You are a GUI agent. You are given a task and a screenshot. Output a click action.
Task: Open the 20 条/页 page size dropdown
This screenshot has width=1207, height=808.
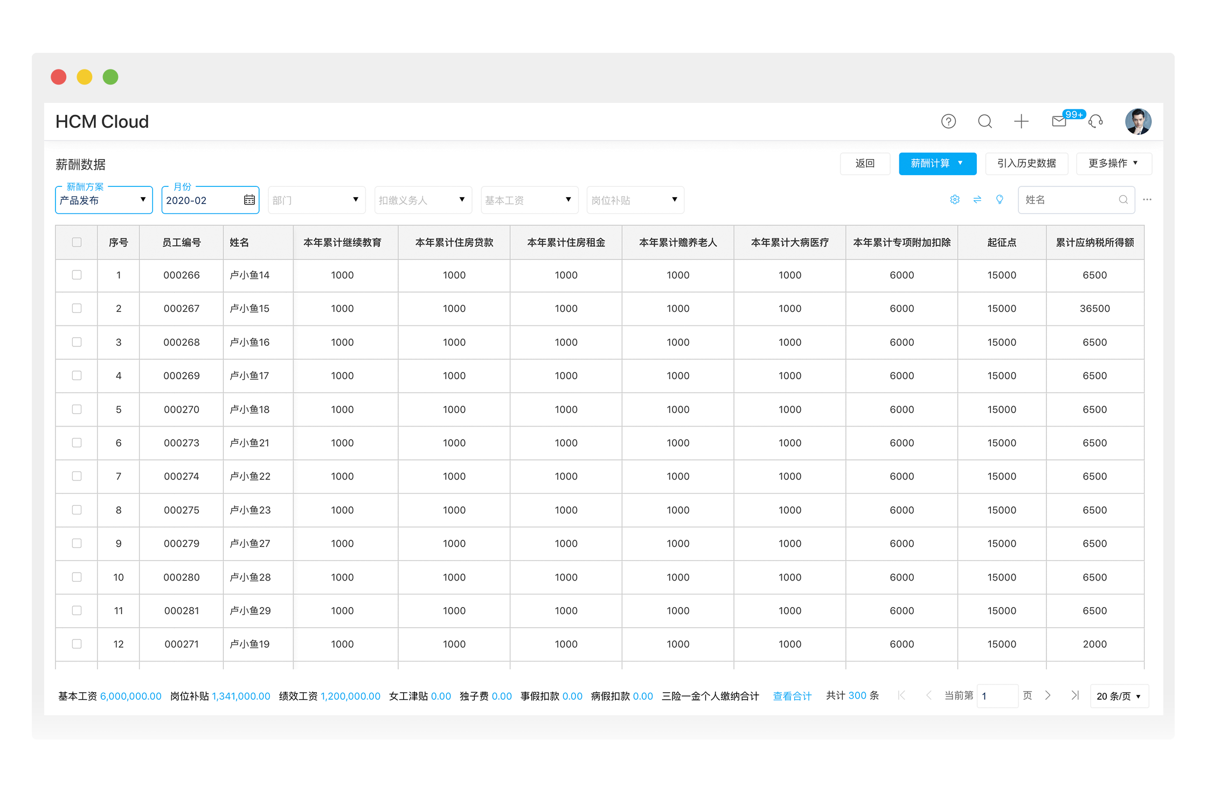1119,696
